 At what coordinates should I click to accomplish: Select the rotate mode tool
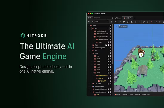click(x=124, y=22)
